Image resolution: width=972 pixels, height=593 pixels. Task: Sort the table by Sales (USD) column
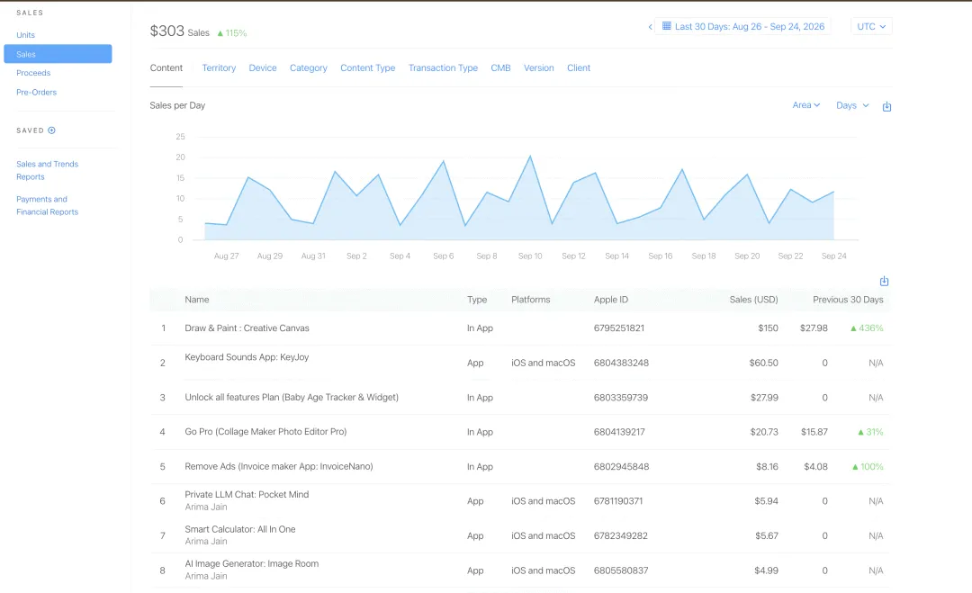click(753, 300)
